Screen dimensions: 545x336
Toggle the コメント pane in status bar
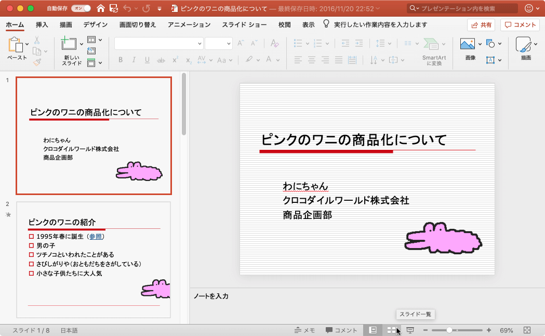pos(341,330)
